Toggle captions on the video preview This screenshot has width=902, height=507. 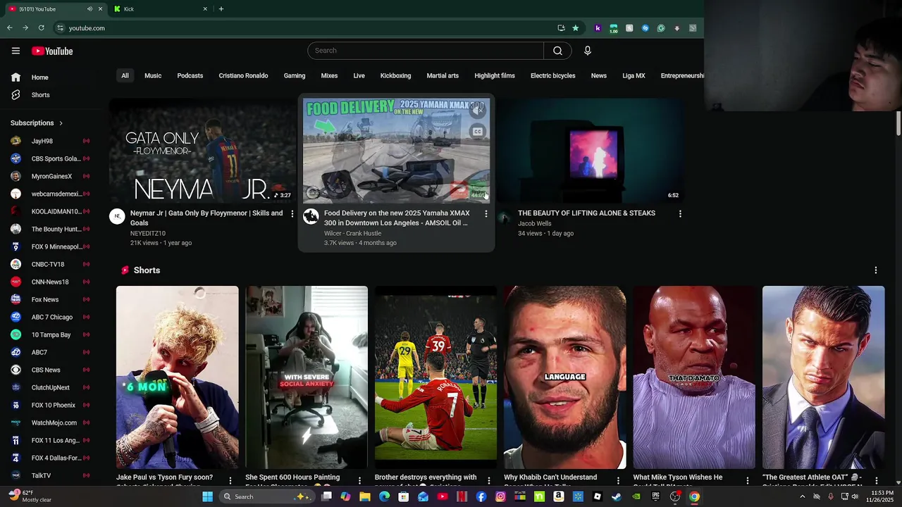click(x=478, y=132)
